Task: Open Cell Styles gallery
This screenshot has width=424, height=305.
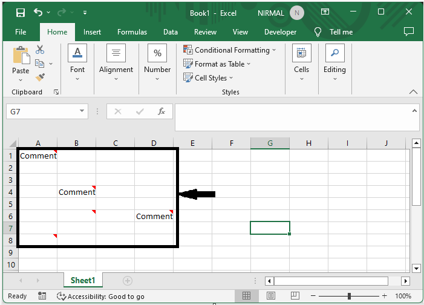Action: 208,78
